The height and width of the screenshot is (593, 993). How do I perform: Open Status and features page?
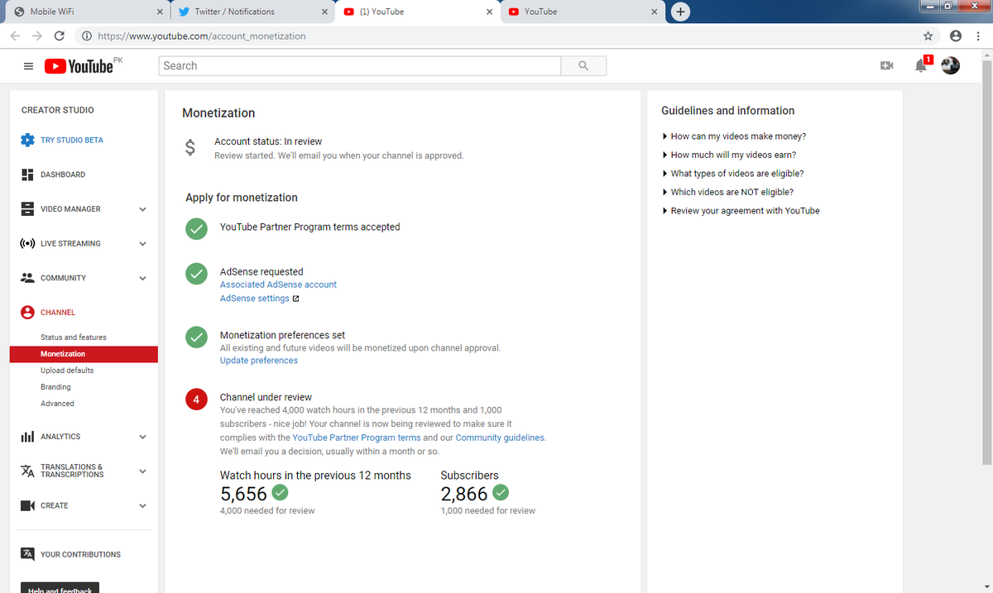click(x=74, y=337)
